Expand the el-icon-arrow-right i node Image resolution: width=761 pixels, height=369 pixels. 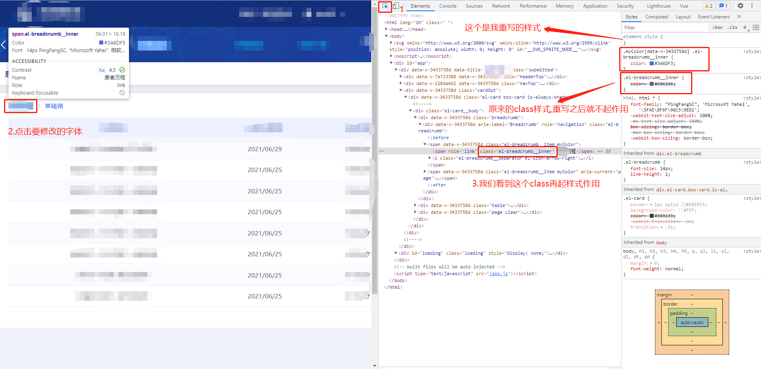430,158
